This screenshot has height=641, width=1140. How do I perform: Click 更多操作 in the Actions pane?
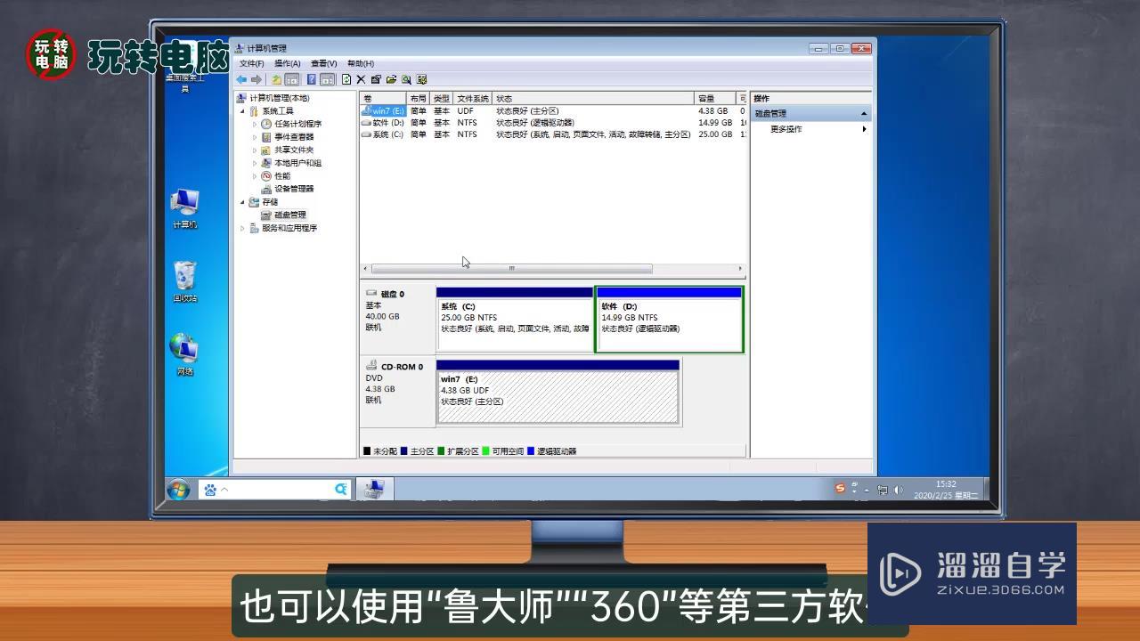tap(786, 129)
